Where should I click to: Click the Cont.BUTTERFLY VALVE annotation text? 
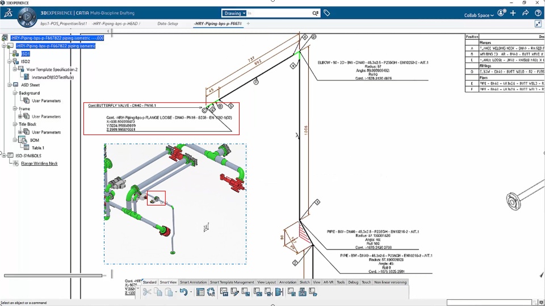click(x=122, y=106)
